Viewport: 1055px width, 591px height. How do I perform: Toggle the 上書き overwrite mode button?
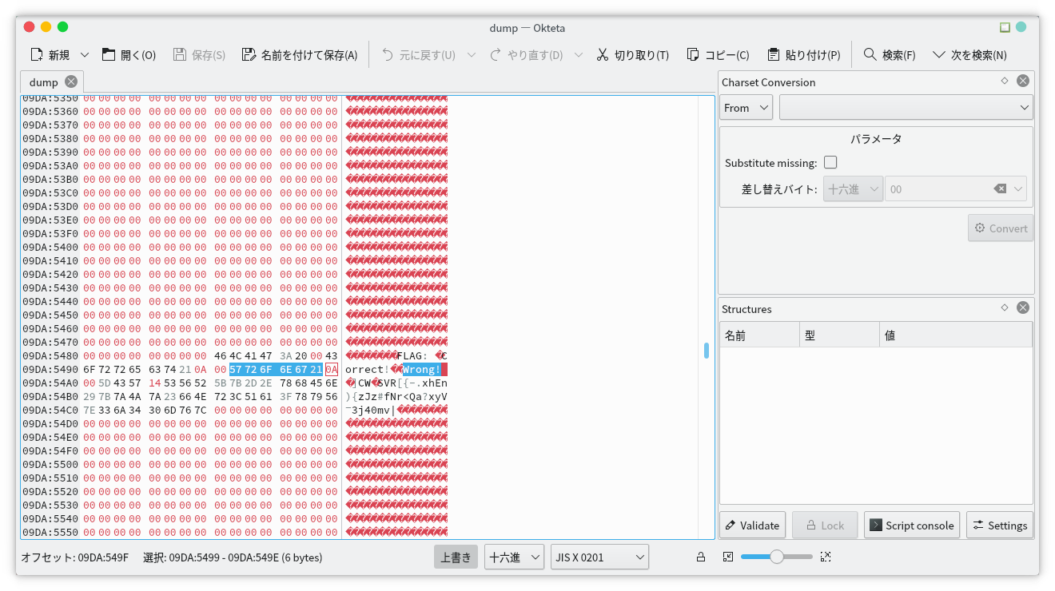point(456,557)
